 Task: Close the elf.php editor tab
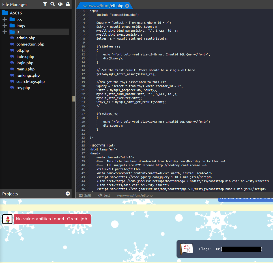[x=127, y=6]
